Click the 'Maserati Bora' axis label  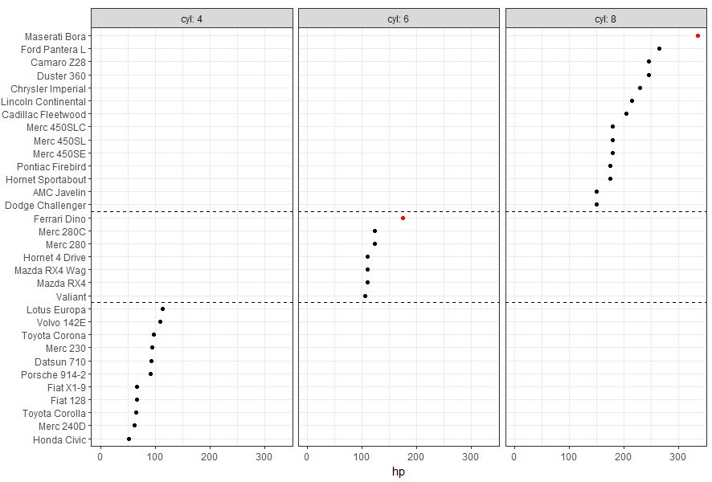[x=55, y=36]
